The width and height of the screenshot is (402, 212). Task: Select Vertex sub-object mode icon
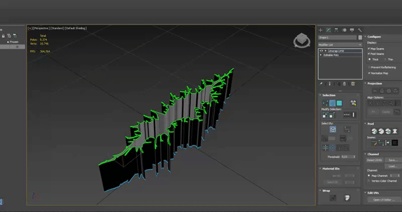325,103
